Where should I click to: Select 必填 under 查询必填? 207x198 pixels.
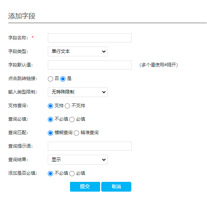(x=72, y=119)
